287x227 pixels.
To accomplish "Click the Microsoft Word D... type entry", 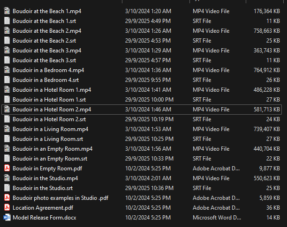I will pos(217,217).
